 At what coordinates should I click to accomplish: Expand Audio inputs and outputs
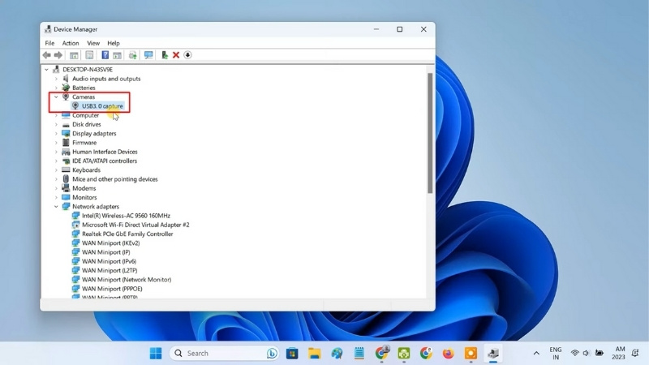(56, 79)
